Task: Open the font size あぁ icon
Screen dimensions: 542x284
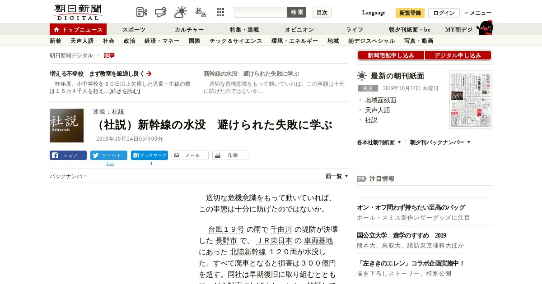Action: tap(201, 12)
